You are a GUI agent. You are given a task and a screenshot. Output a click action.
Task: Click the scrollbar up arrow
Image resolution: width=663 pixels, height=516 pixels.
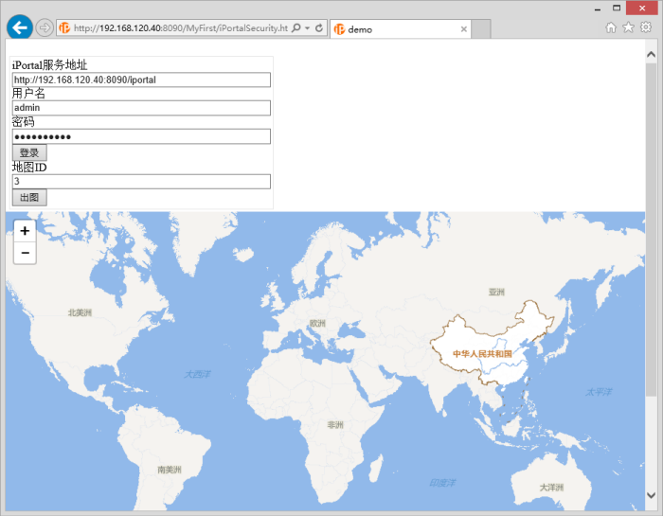click(651, 54)
